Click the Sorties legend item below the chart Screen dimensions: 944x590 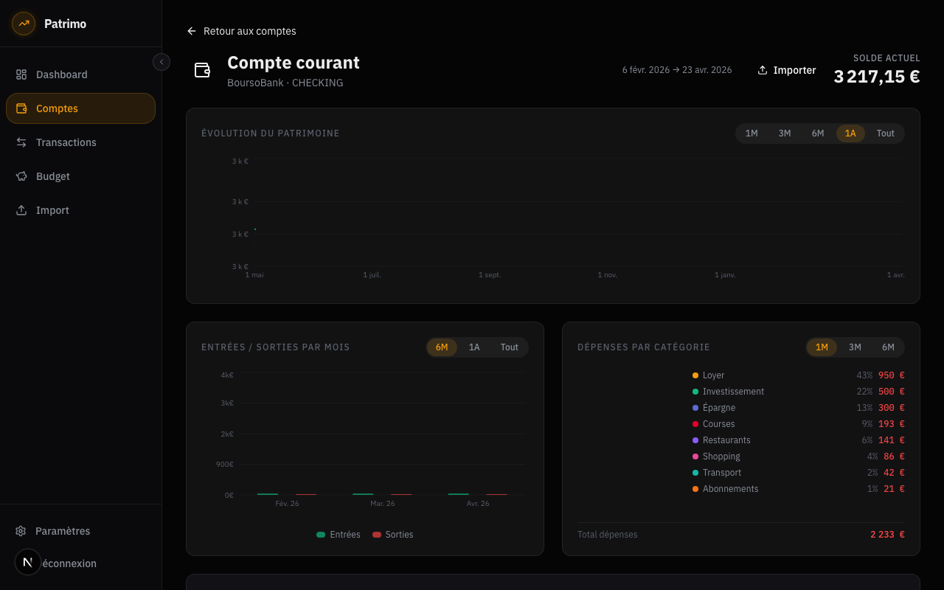point(392,534)
